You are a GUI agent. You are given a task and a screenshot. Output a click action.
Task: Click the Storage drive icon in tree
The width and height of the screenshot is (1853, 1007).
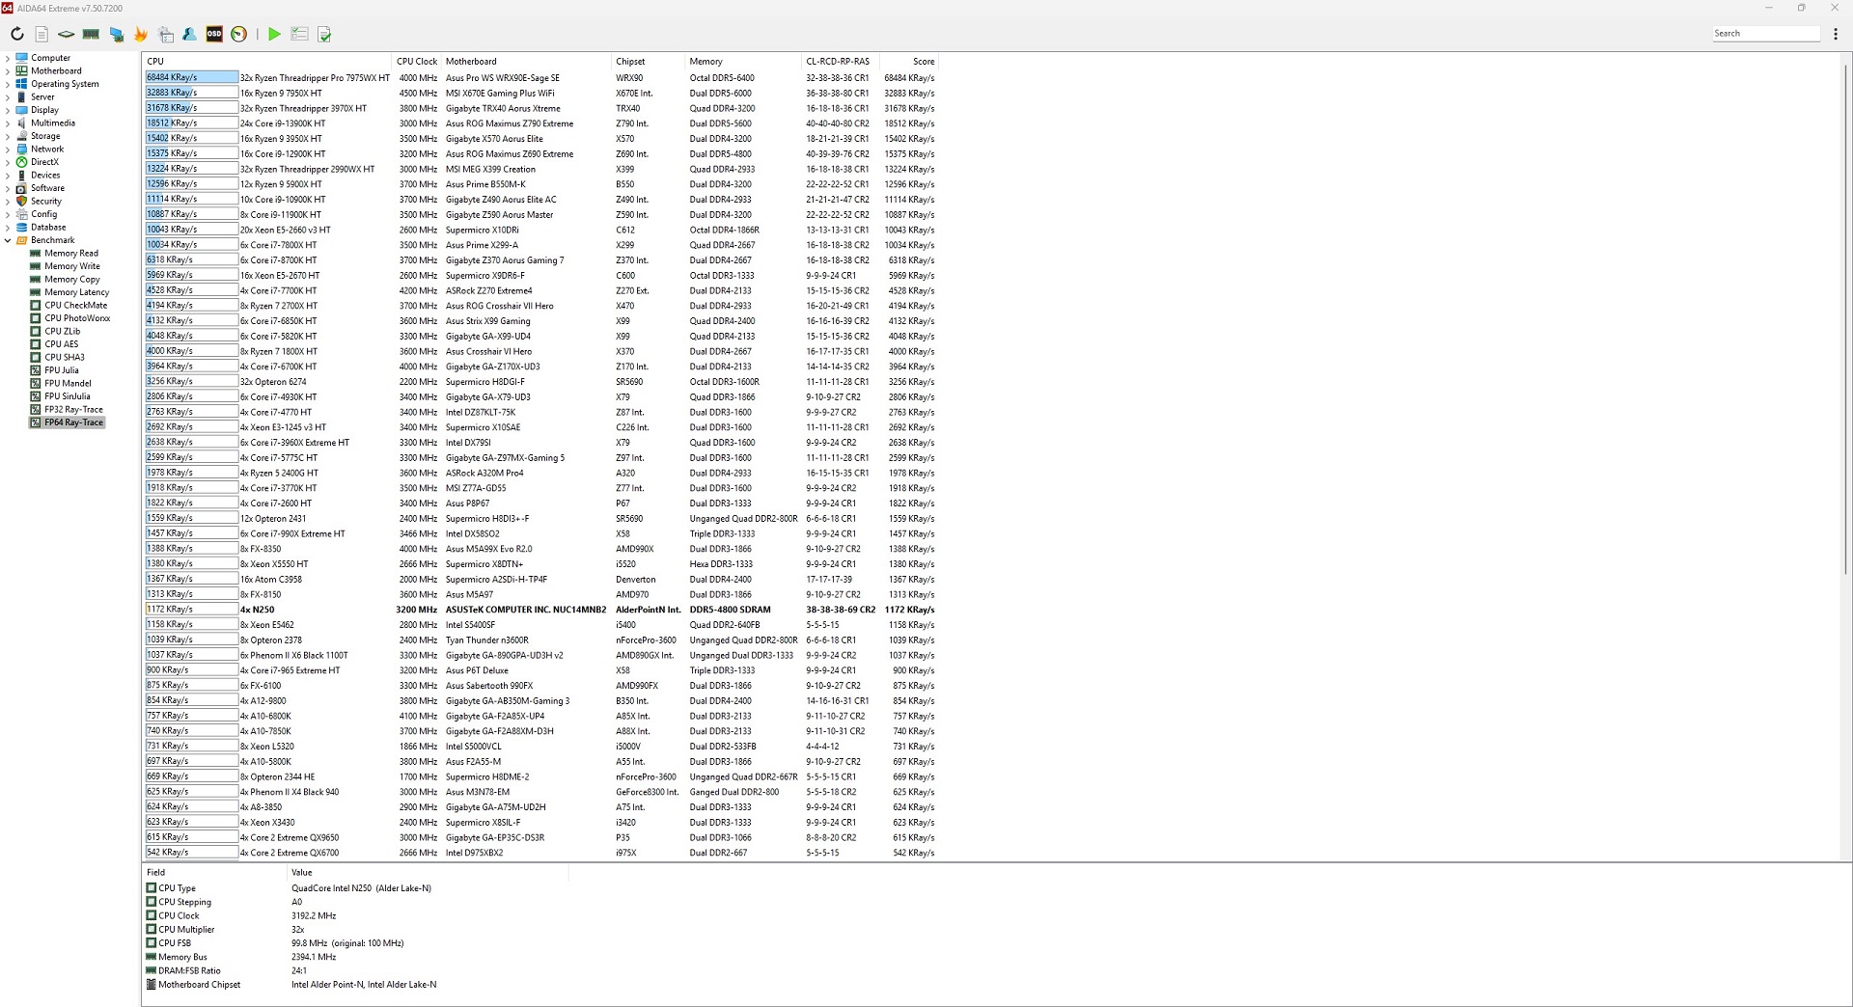[x=21, y=136]
